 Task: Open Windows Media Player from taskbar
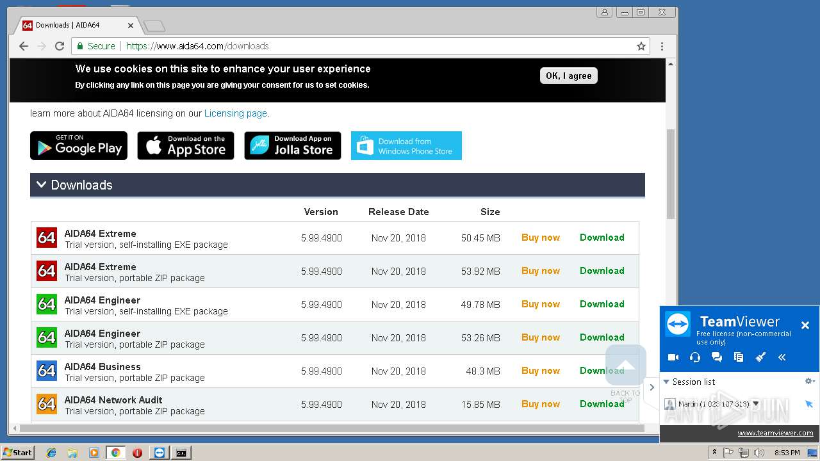point(94,453)
